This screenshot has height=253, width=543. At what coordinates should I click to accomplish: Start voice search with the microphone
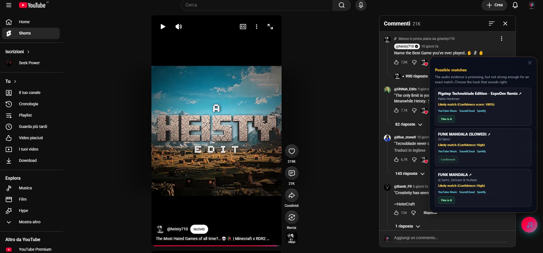click(361, 5)
